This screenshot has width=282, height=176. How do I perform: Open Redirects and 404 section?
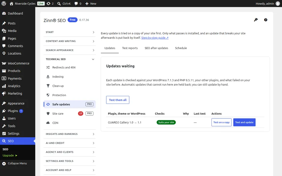tap(70, 67)
